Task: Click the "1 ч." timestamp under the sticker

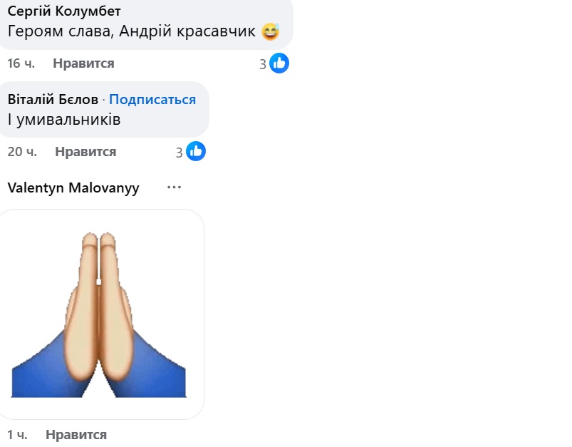Action: click(17, 435)
